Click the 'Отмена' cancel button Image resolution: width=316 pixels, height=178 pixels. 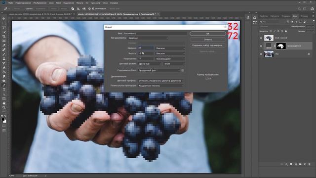point(208,40)
